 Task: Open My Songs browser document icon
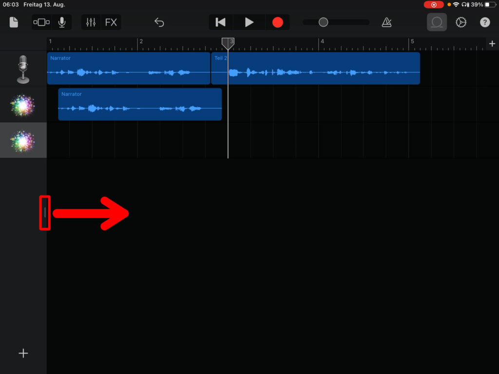(14, 22)
